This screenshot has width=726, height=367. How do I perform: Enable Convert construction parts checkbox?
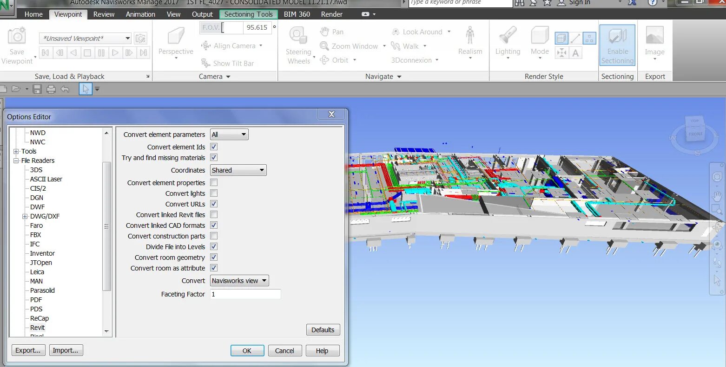point(214,236)
